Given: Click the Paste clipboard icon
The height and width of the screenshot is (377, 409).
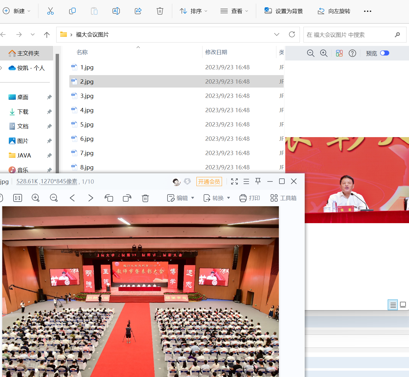Looking at the screenshot, I should [94, 11].
